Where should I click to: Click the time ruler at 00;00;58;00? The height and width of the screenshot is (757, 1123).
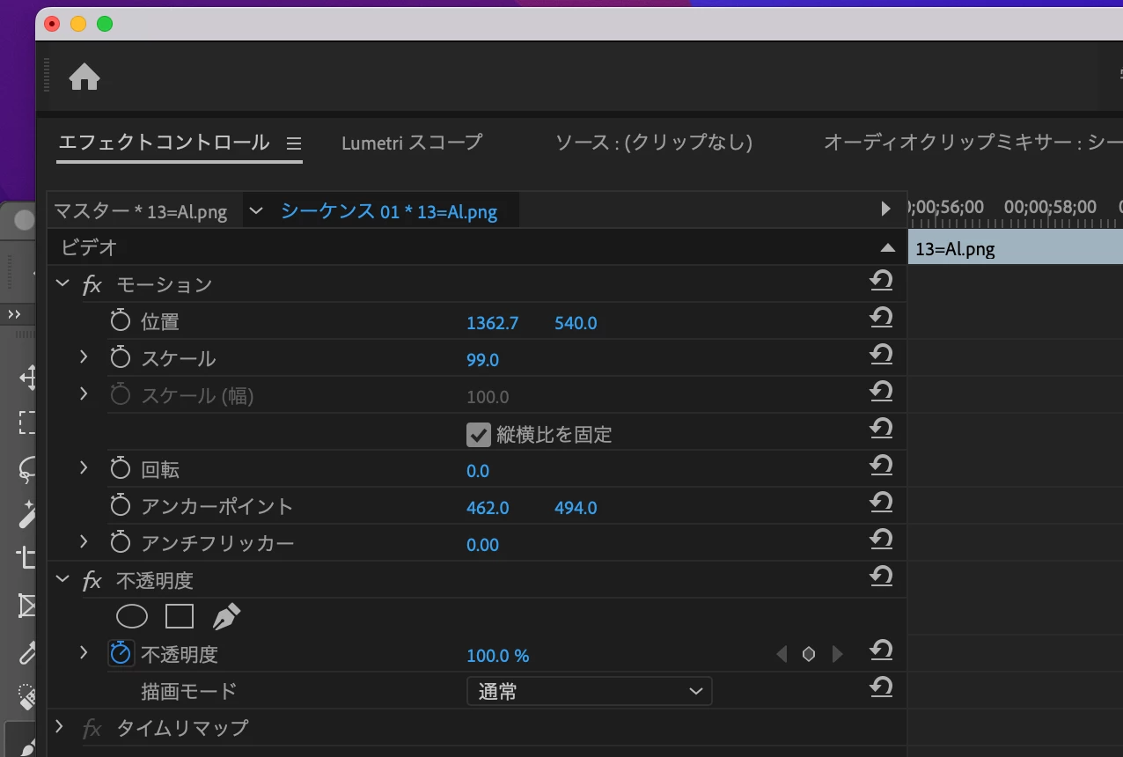click(1050, 208)
